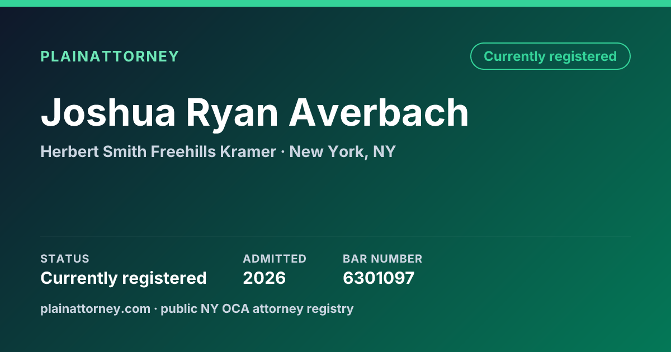671x352 pixels.
Task: Click the public NY OCA attorney registry text
Action: 257,308
